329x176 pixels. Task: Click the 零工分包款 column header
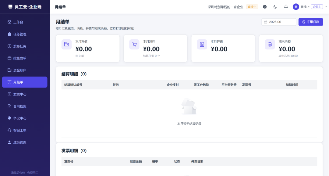coord(201,85)
